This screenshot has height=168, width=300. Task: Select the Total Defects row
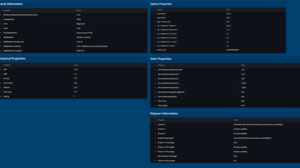coord(218,14)
